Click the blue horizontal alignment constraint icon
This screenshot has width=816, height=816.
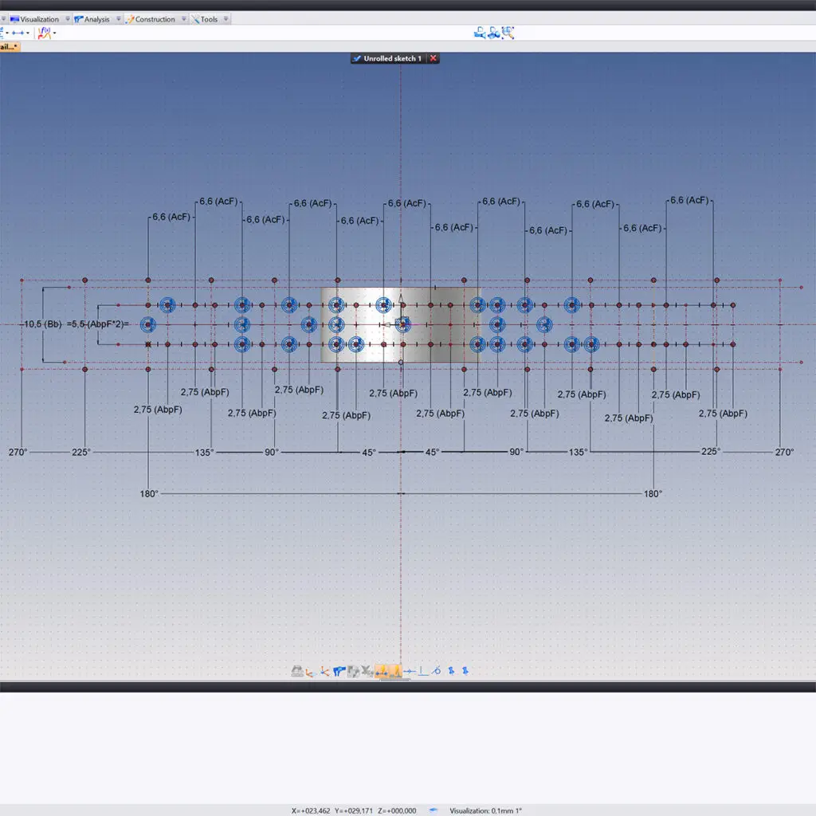click(410, 671)
